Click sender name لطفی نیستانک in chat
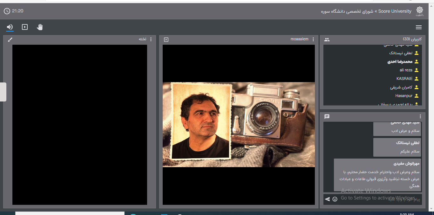Viewport: 434px width, 215px height. pos(408,143)
